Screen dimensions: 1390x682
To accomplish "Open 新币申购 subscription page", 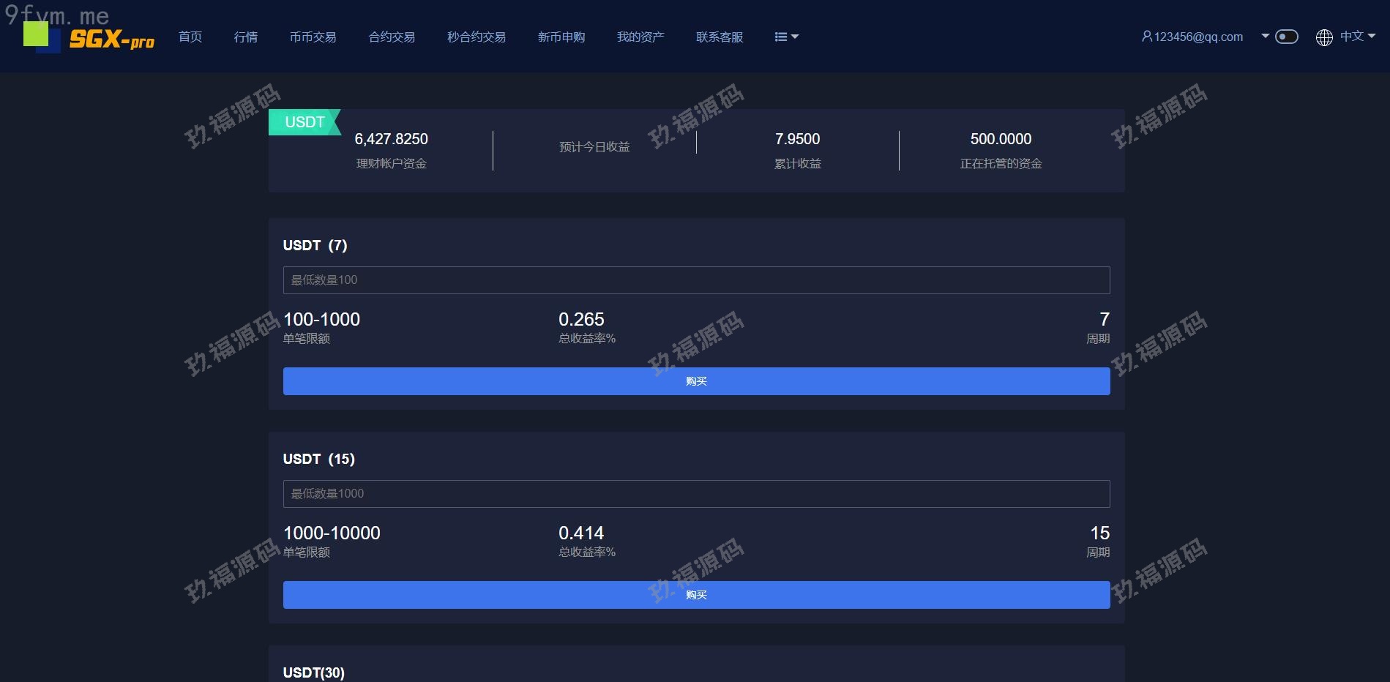I will [561, 37].
